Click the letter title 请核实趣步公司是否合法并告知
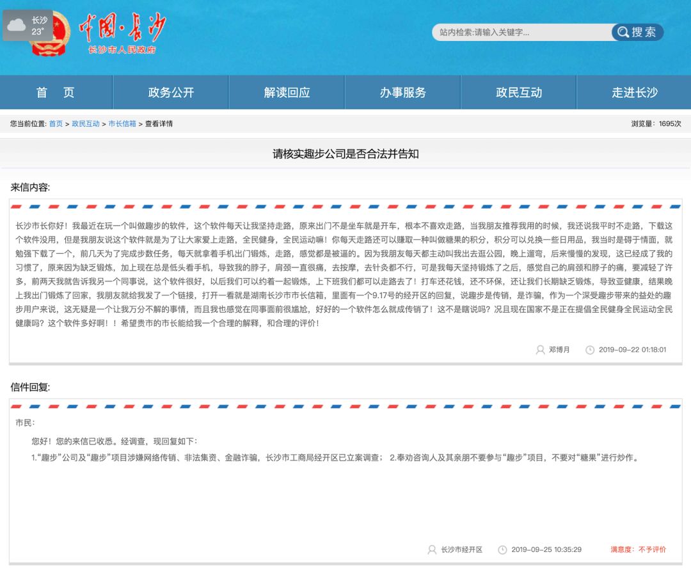 (345, 153)
